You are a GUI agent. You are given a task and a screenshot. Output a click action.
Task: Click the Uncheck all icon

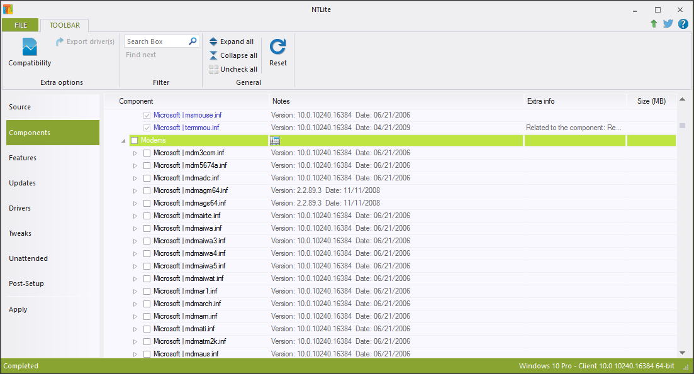pyautogui.click(x=214, y=69)
